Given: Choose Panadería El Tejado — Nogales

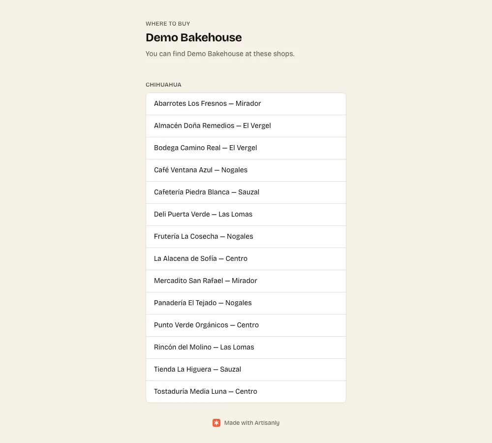Looking at the screenshot, I should [x=246, y=303].
